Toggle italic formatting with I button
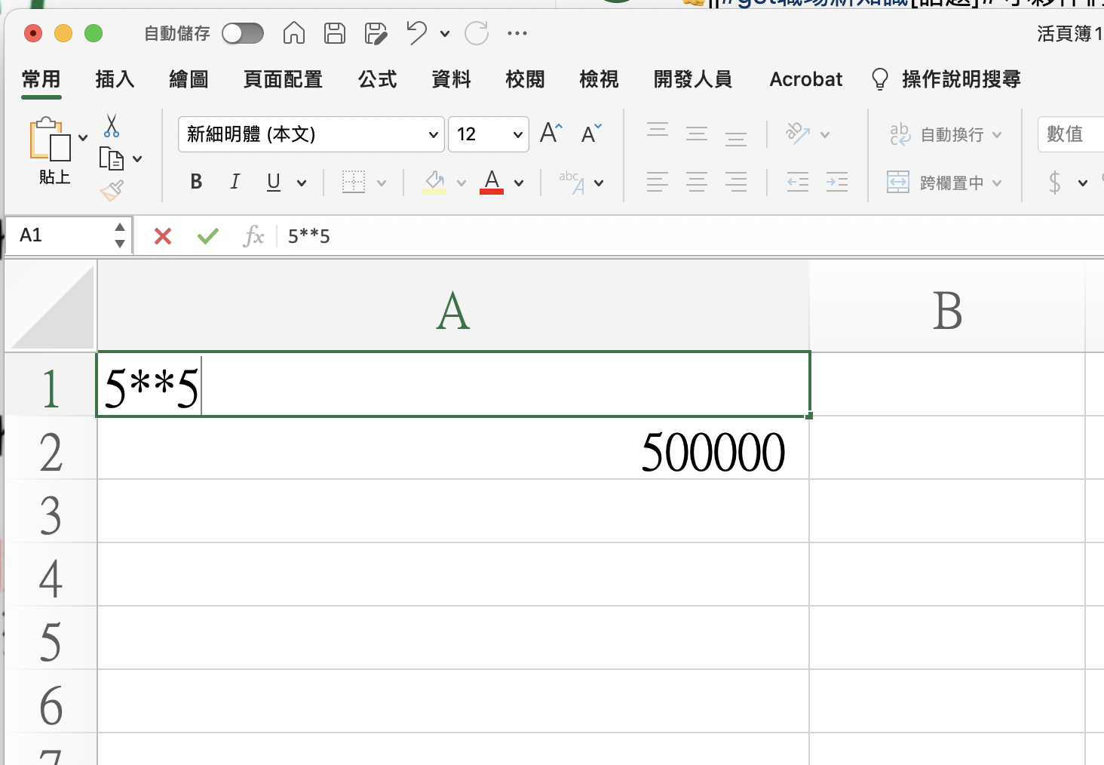 pos(235,182)
